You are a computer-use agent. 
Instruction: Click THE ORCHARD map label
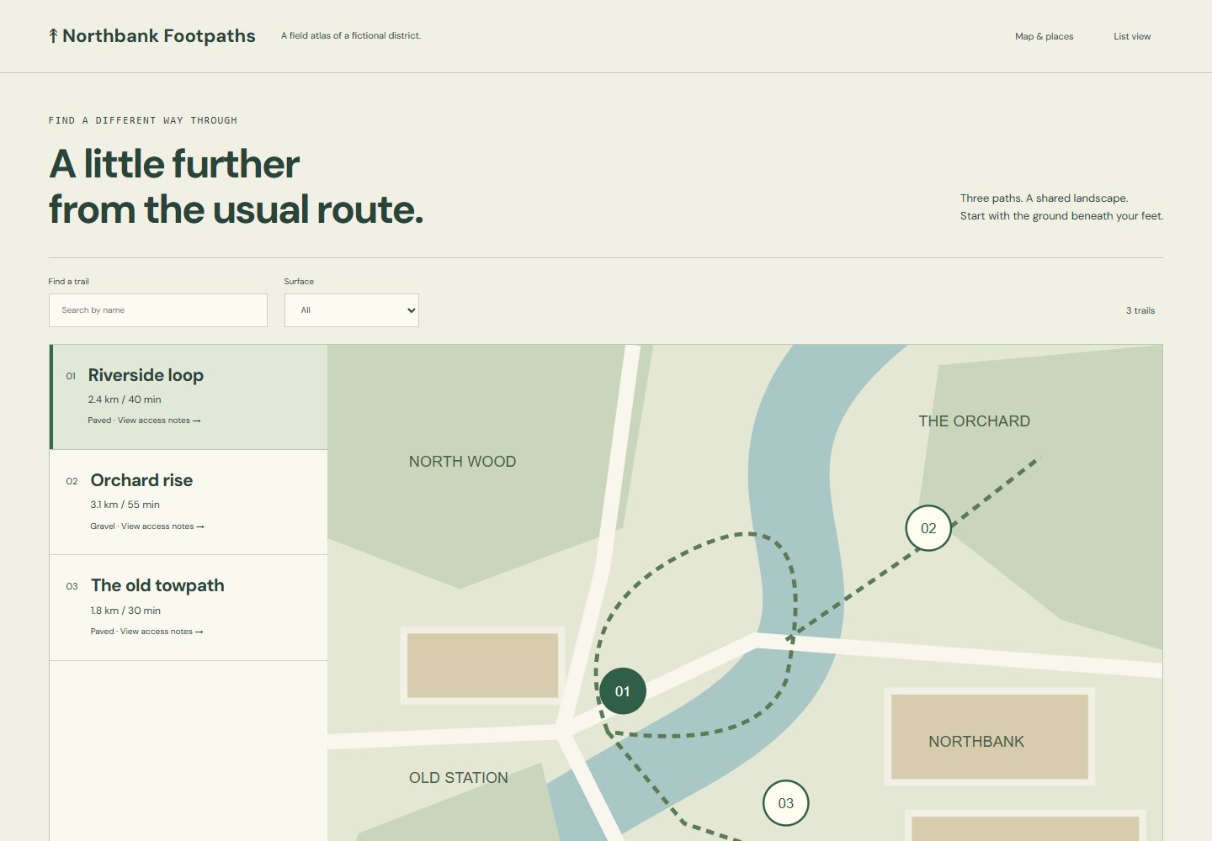click(x=974, y=421)
